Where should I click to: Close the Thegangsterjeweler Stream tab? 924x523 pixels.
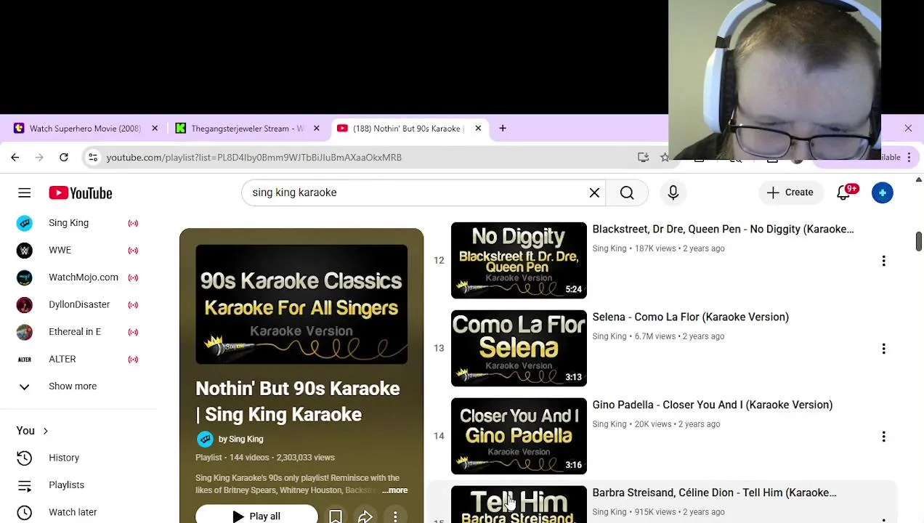pyautogui.click(x=316, y=128)
